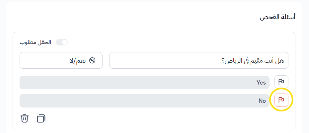Viewport: 309px width, 133px height.
Task: Open the نعم/لا question type dropdown
Action: (61, 60)
